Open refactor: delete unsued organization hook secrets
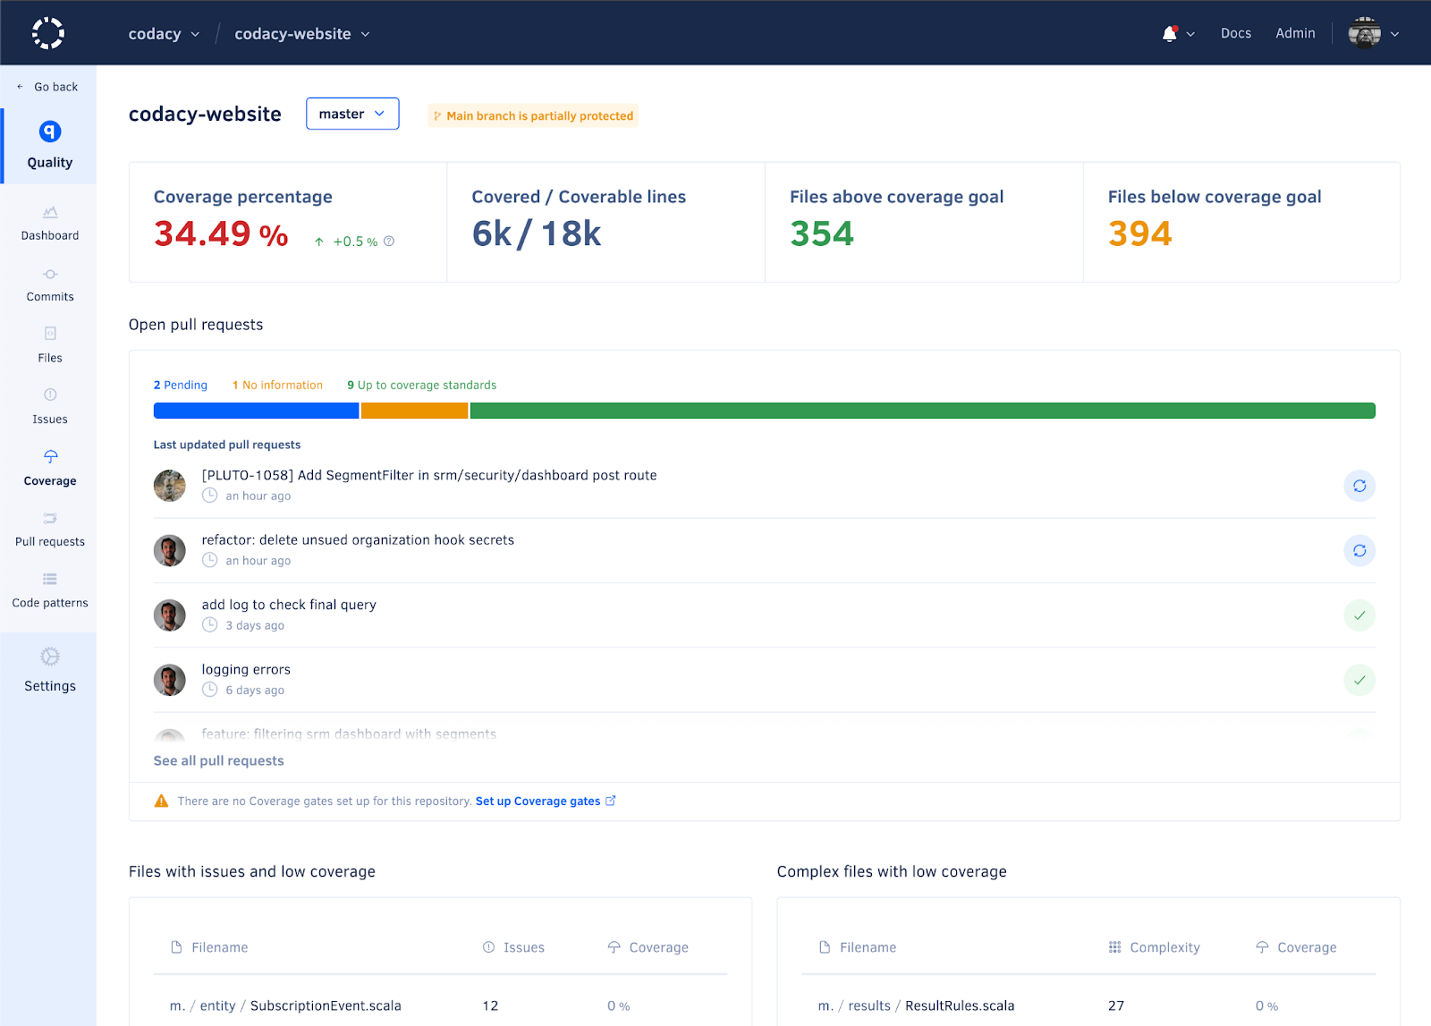1431x1026 pixels. [x=358, y=540]
